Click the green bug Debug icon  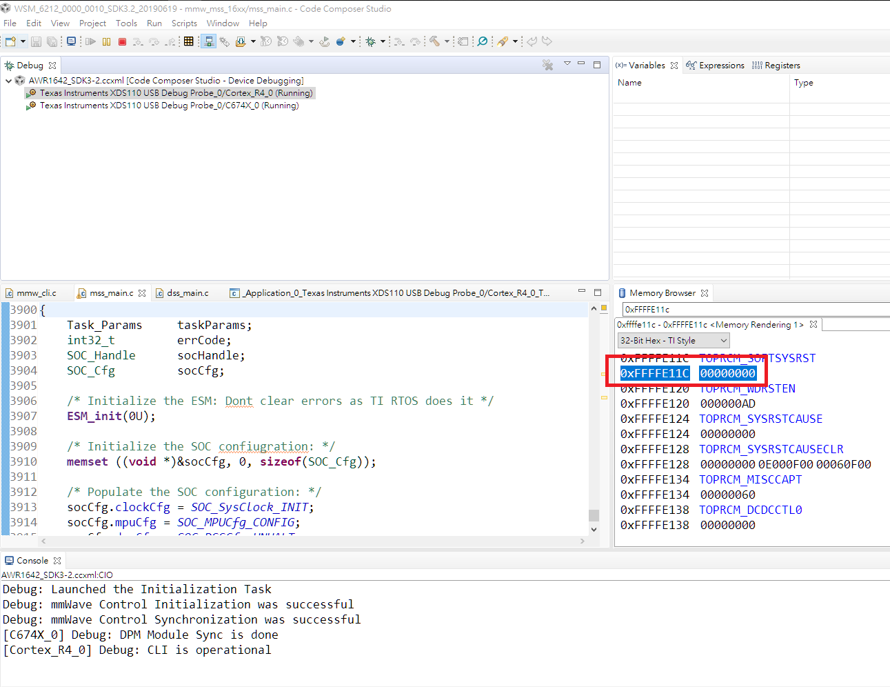(x=371, y=42)
